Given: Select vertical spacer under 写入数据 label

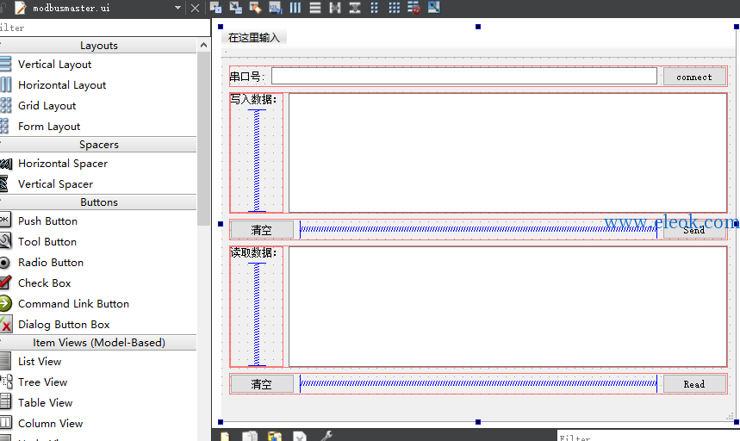Looking at the screenshot, I should pos(257,160).
